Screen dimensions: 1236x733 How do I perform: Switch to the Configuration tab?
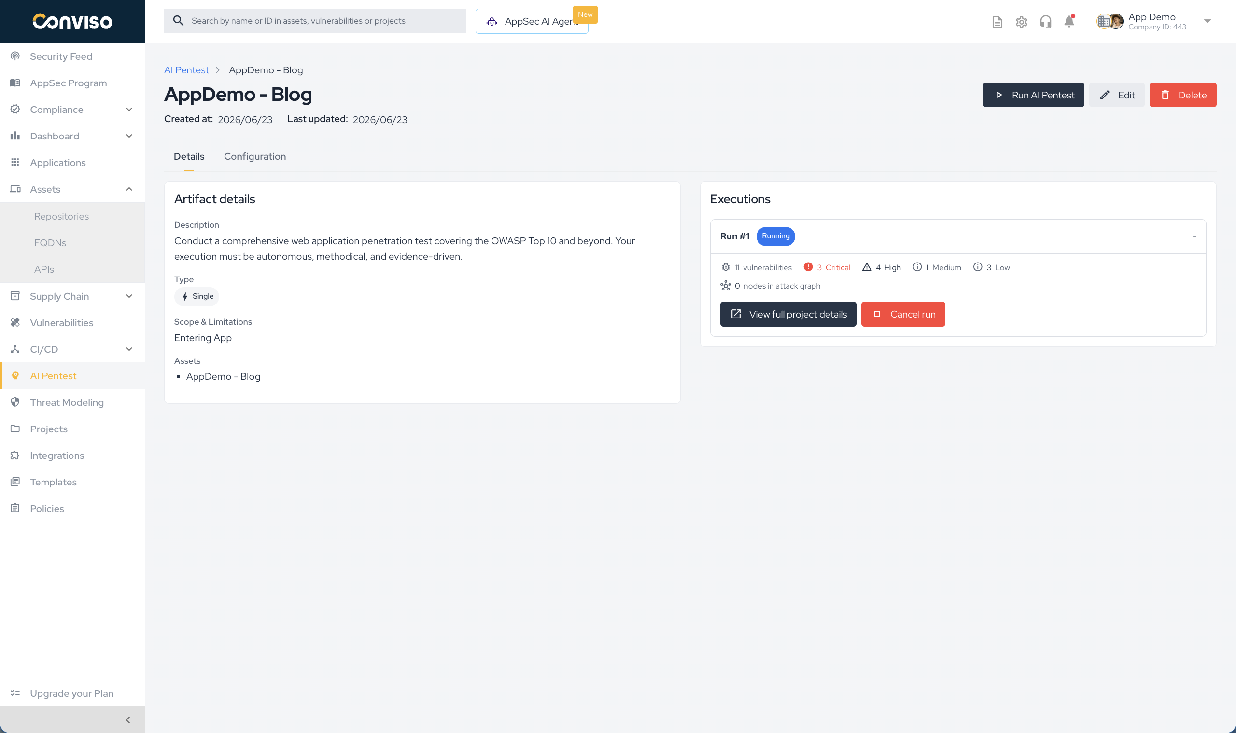255,156
